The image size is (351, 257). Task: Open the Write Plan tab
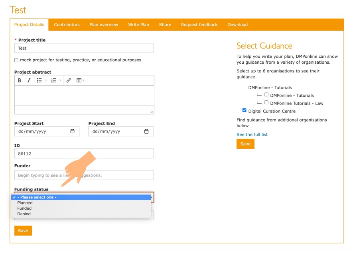(138, 25)
